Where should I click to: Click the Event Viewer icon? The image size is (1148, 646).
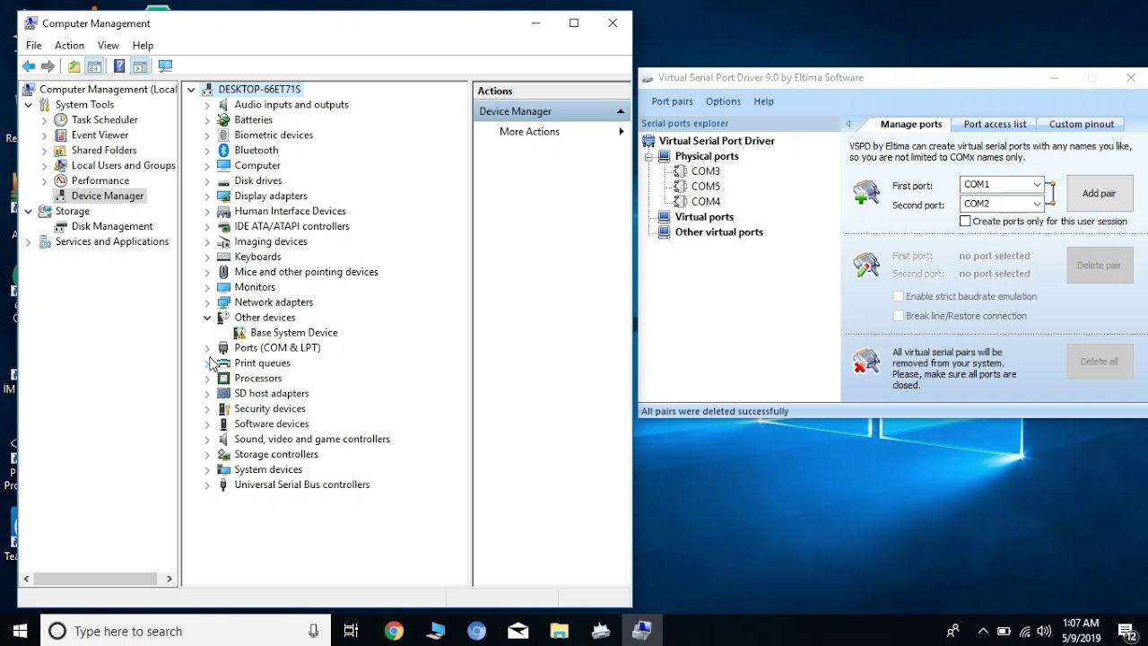[x=60, y=135]
